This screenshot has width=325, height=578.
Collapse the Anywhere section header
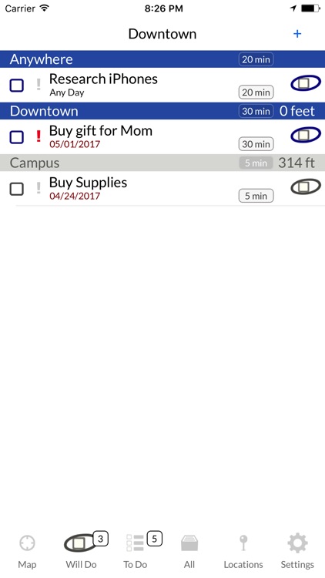[x=162, y=59]
